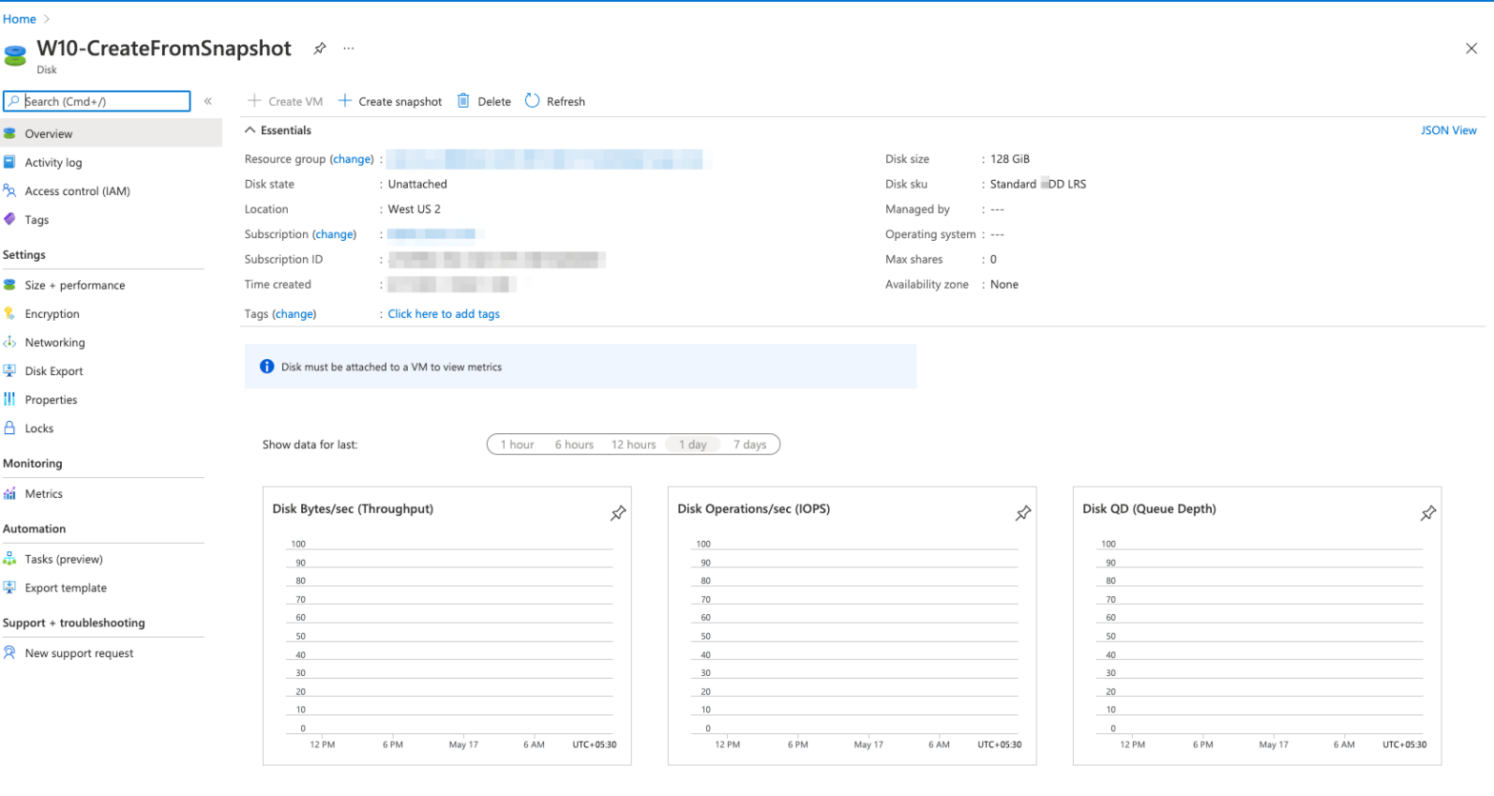
Task: Pin the Disk QD Queue Depth chart
Action: pyautogui.click(x=1428, y=513)
